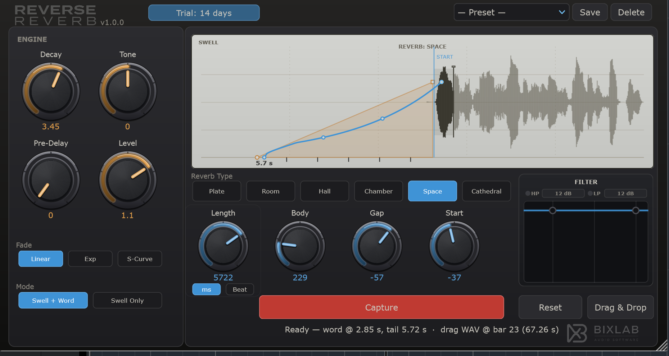Click the Drag & Drop button

pos(620,307)
